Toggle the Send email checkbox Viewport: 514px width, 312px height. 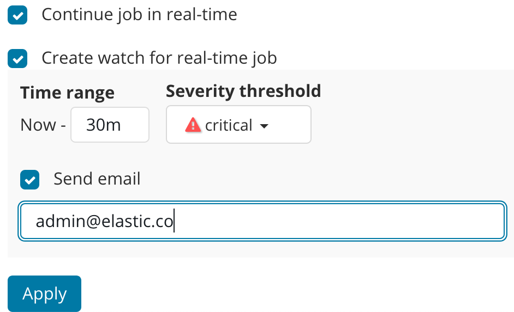click(x=30, y=179)
